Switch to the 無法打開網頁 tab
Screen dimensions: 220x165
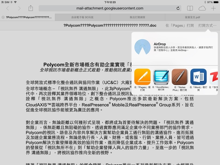pos(137,17)
